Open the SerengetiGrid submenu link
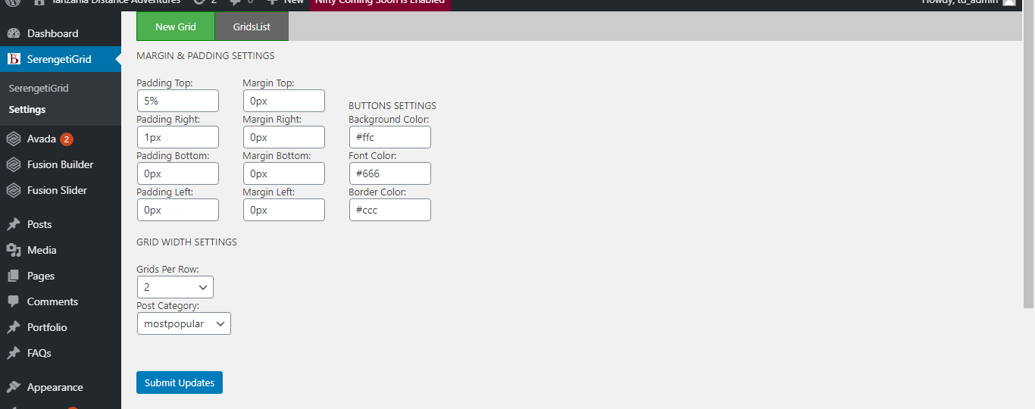The image size is (1035, 409). pyautogui.click(x=39, y=88)
